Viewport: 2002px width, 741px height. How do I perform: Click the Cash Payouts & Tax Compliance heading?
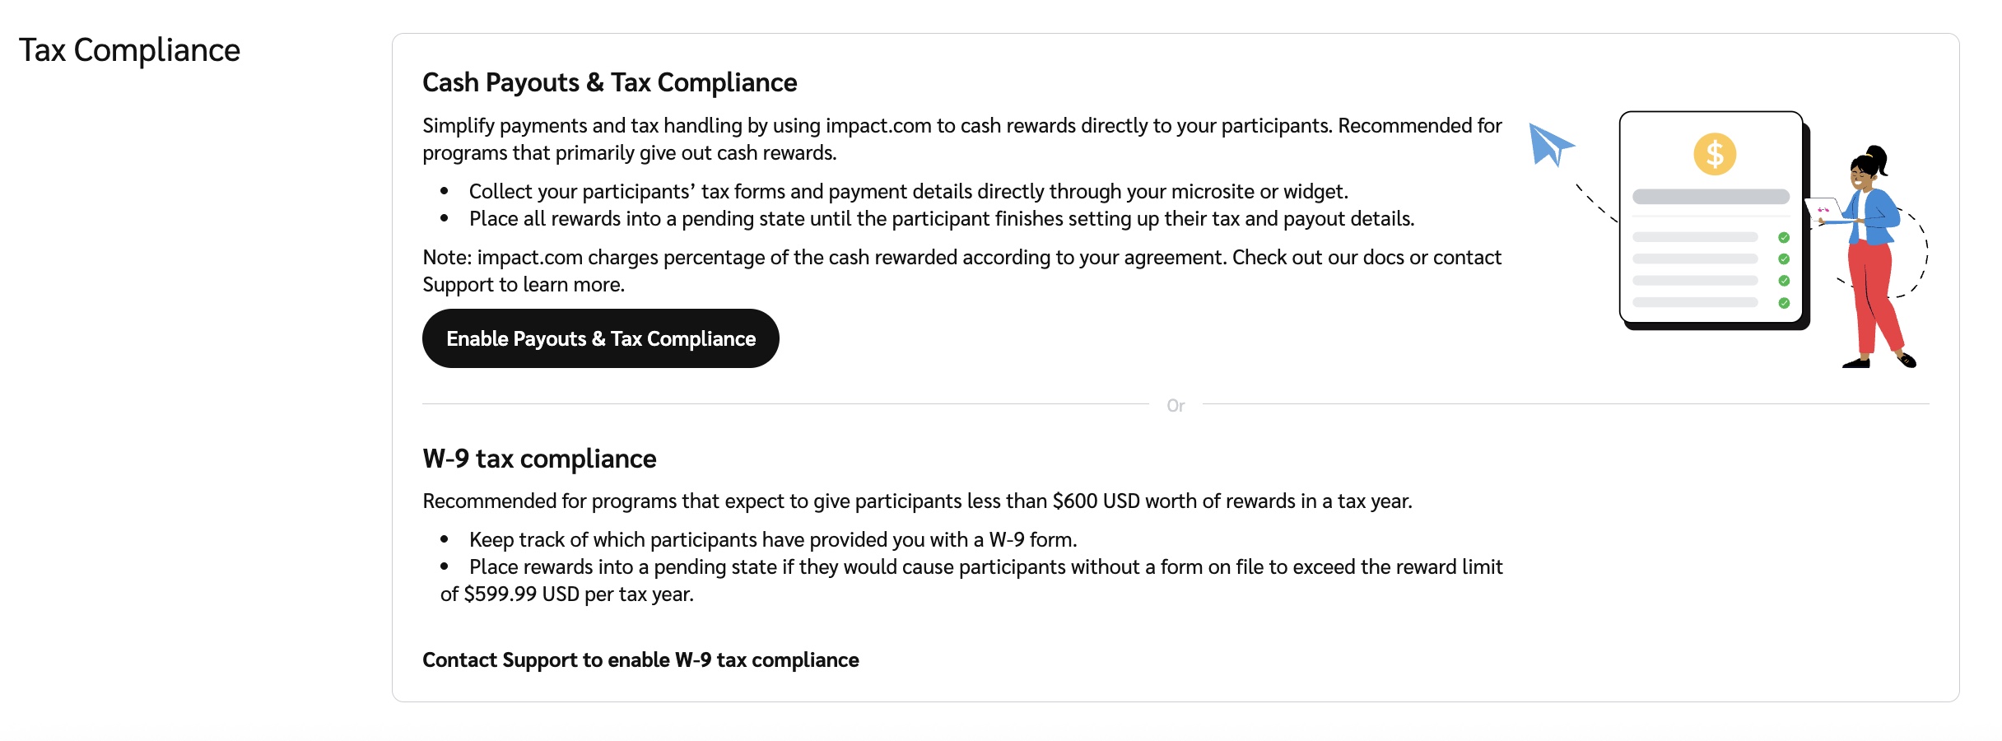click(x=609, y=82)
